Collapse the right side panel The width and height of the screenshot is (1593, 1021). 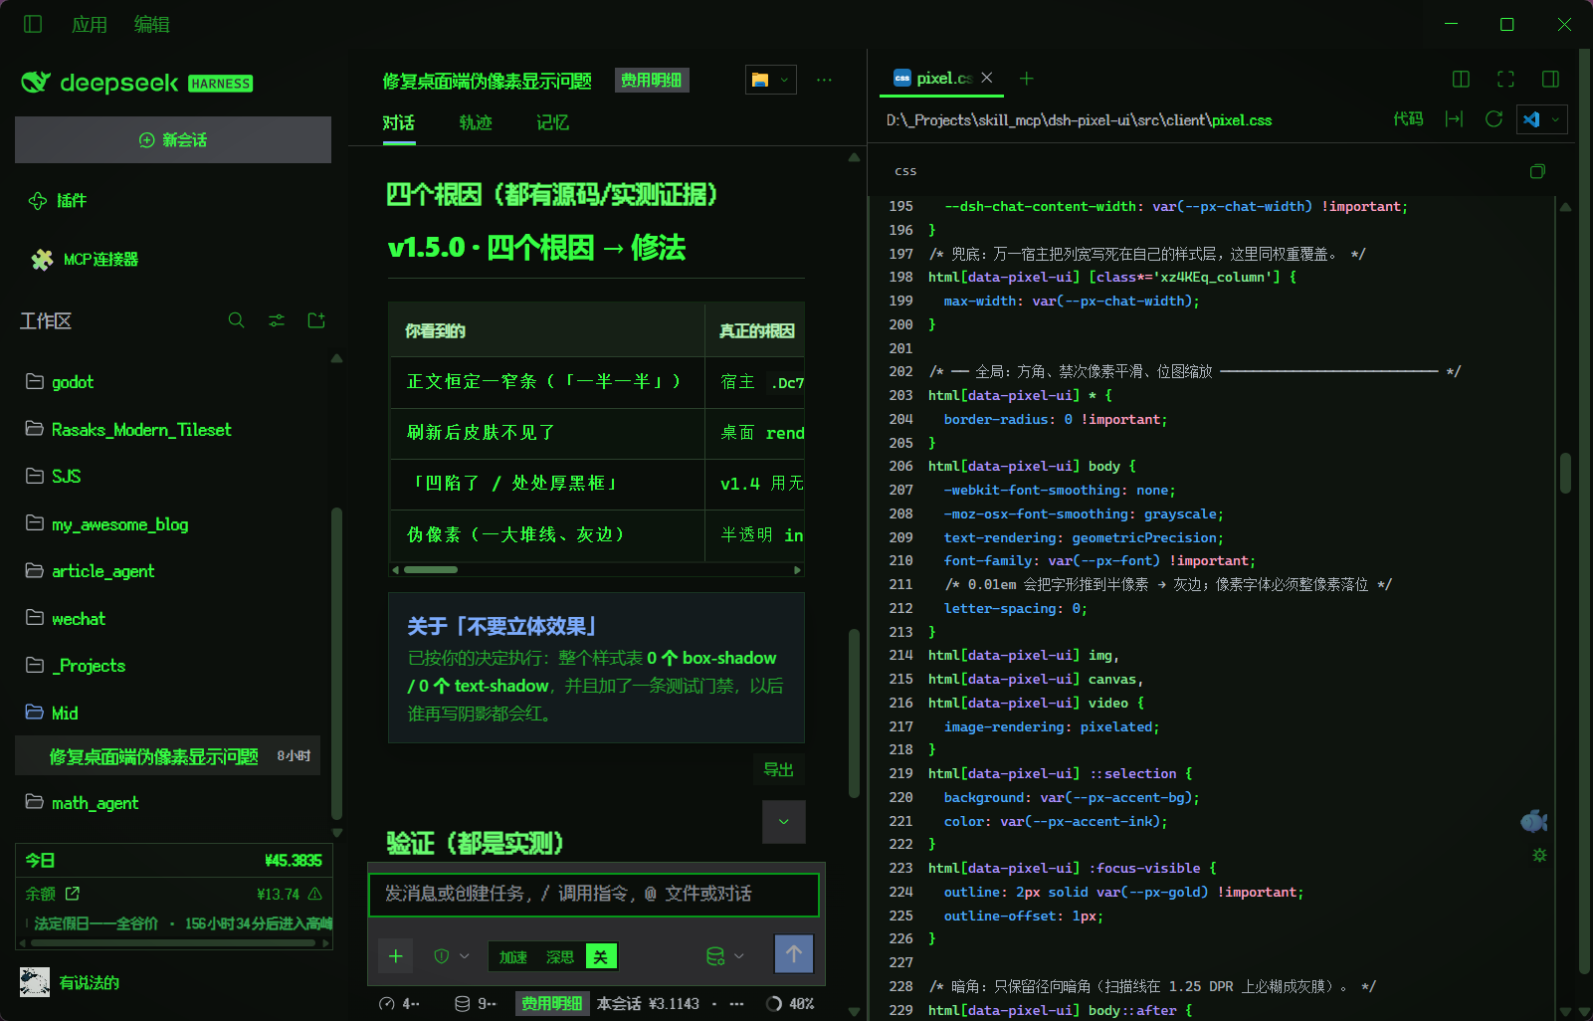1550,79
